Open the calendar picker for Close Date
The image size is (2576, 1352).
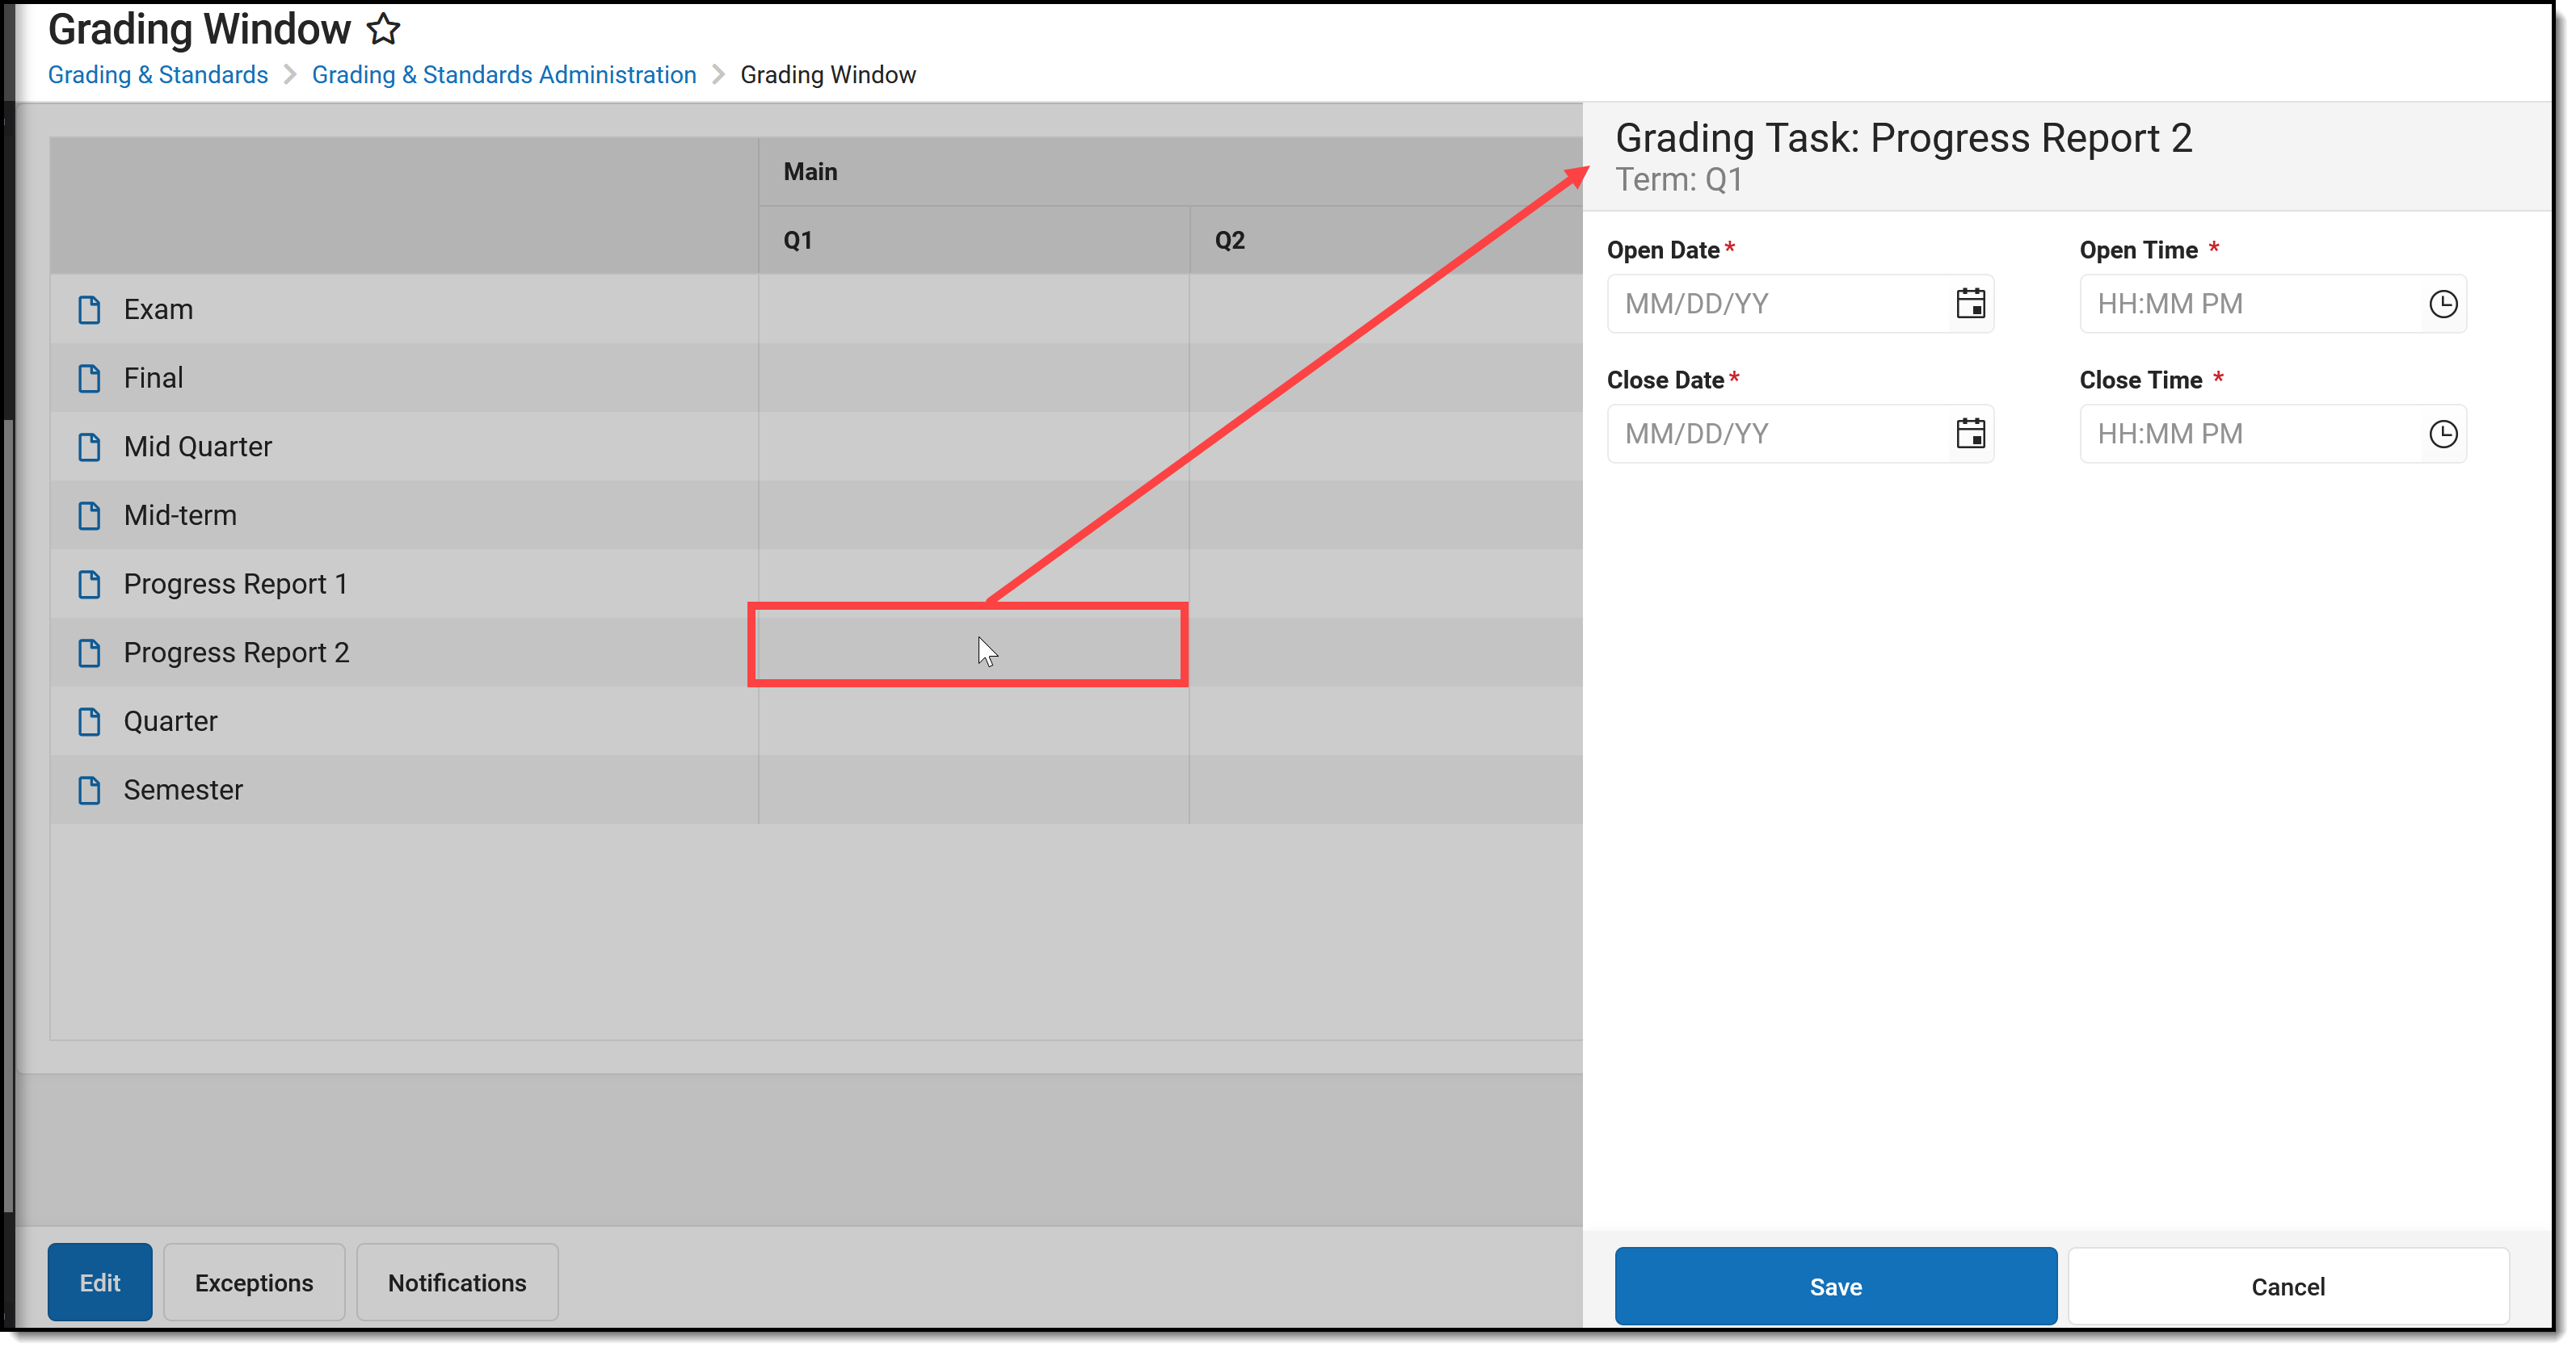pos(1969,433)
